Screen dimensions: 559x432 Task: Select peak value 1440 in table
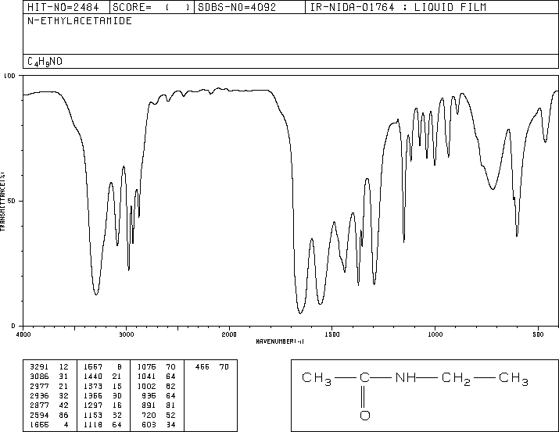93,377
